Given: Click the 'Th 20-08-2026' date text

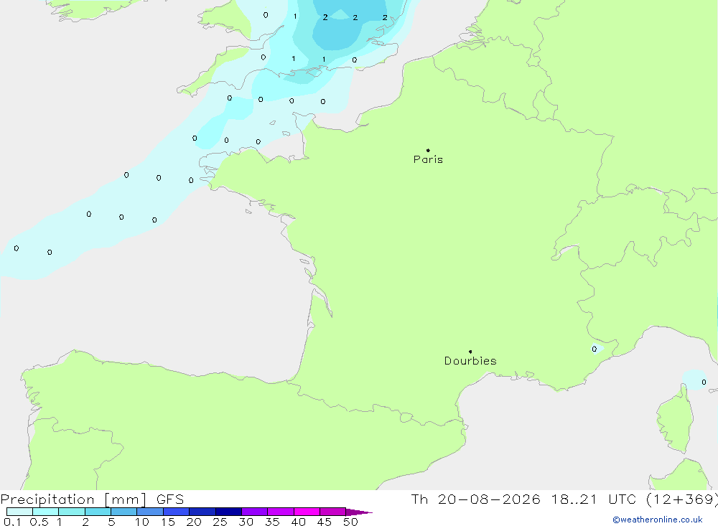Looking at the screenshot, I should coord(475,499).
